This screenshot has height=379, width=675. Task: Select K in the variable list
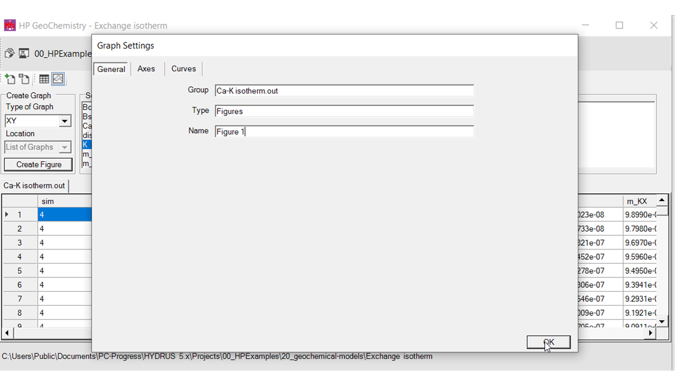[86, 144]
